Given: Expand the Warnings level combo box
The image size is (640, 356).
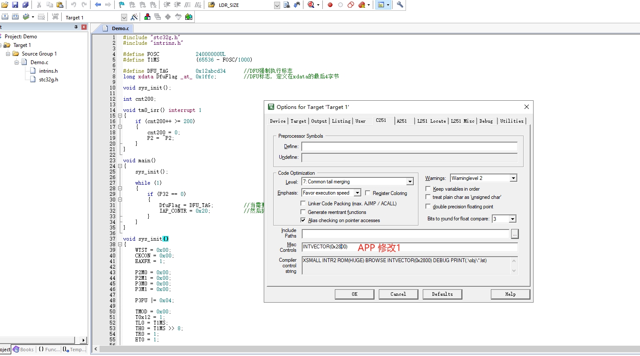Looking at the screenshot, I should point(513,178).
